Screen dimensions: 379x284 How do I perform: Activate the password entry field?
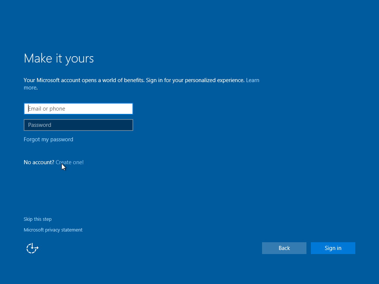click(x=78, y=125)
